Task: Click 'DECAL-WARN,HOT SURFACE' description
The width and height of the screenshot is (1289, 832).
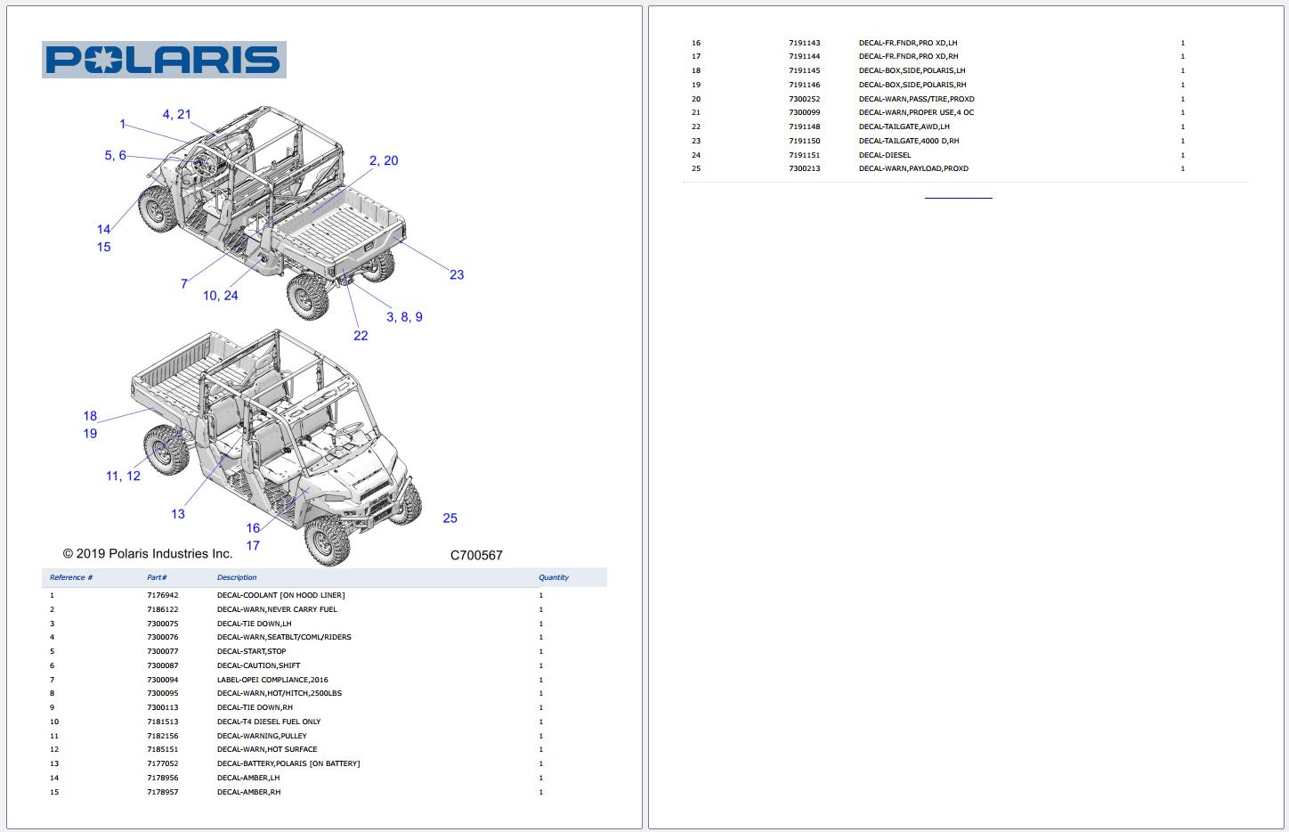Action: click(267, 749)
